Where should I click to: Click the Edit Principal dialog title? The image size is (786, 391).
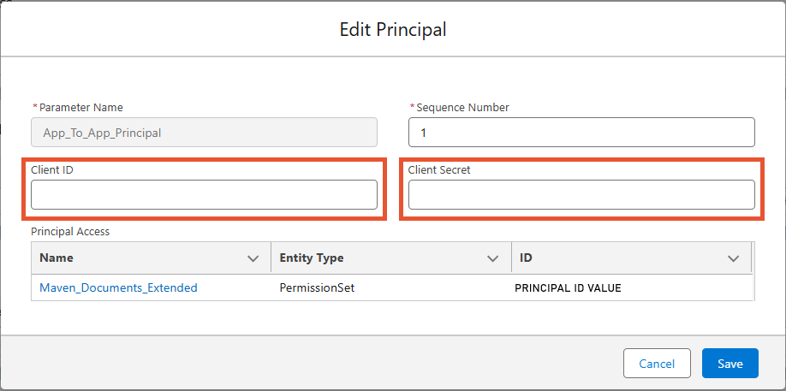[393, 29]
